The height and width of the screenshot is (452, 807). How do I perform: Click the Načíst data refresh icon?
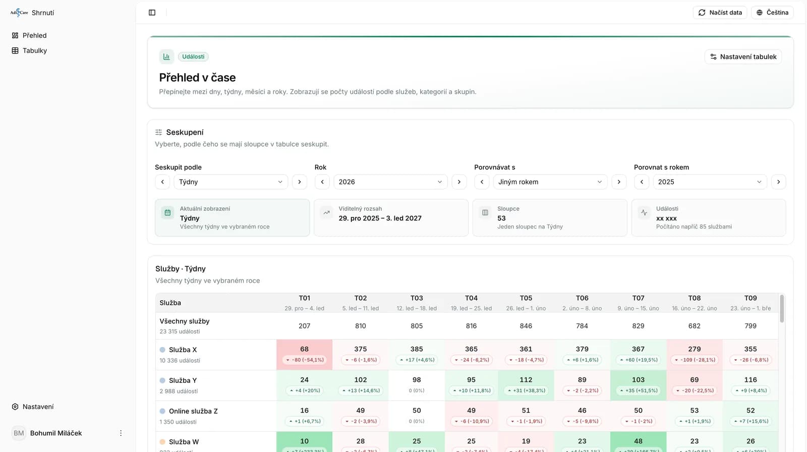[702, 13]
